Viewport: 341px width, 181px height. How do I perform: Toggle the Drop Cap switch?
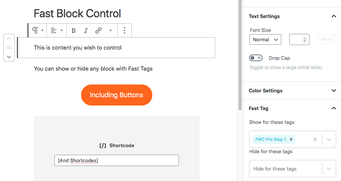256,58
